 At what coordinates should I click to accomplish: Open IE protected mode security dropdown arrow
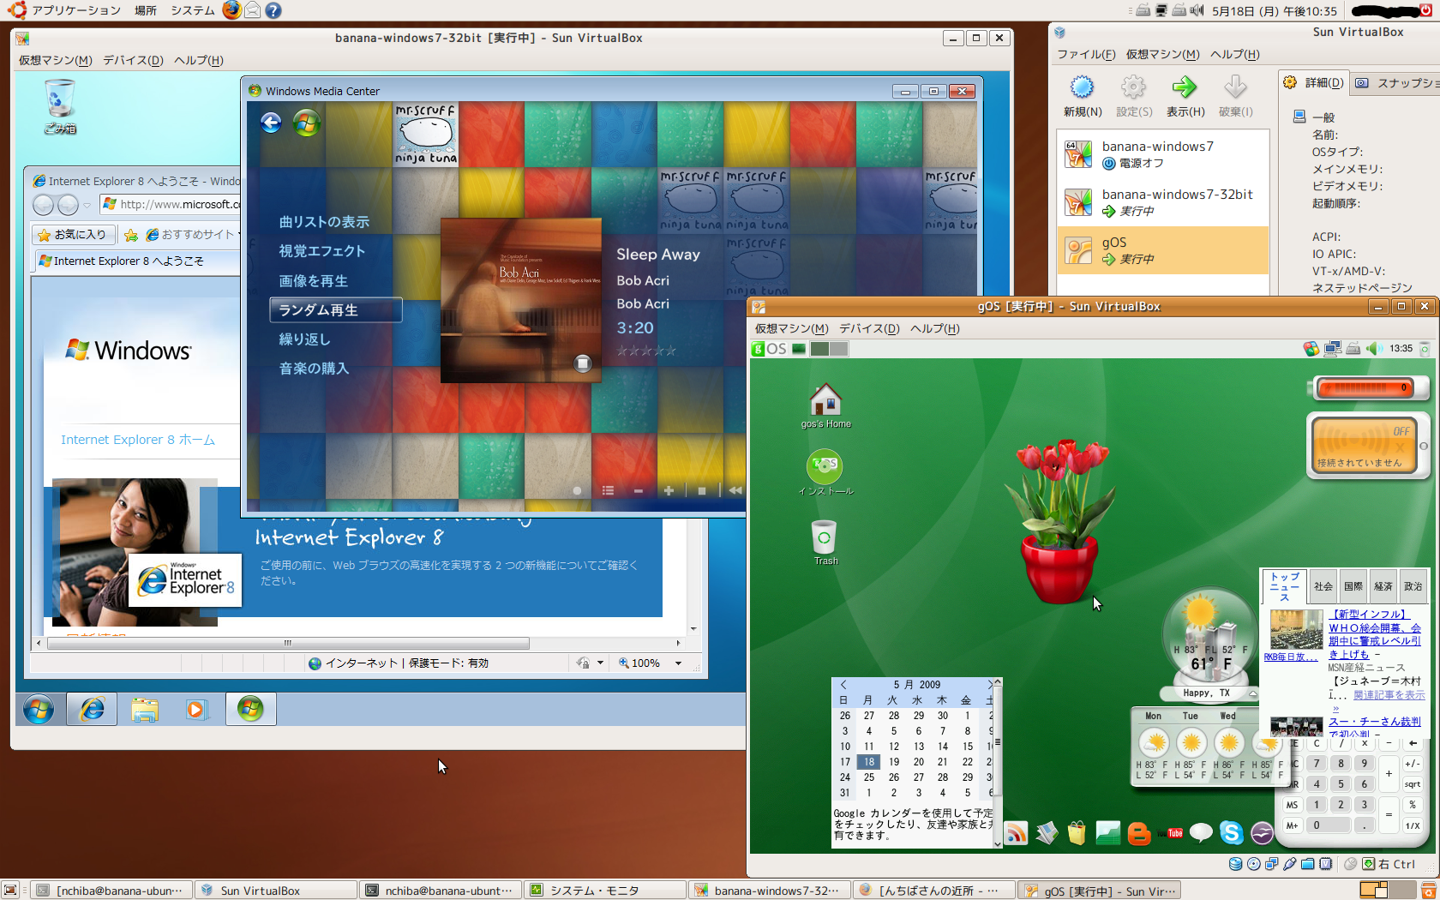[x=600, y=663]
